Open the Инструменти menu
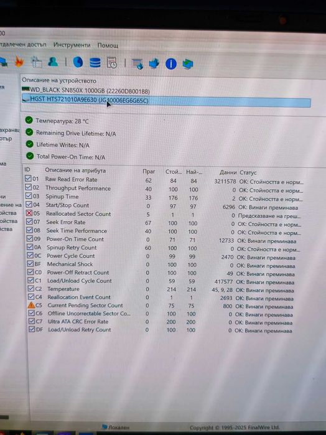Screen dimensions: 326x435 (72, 45)
